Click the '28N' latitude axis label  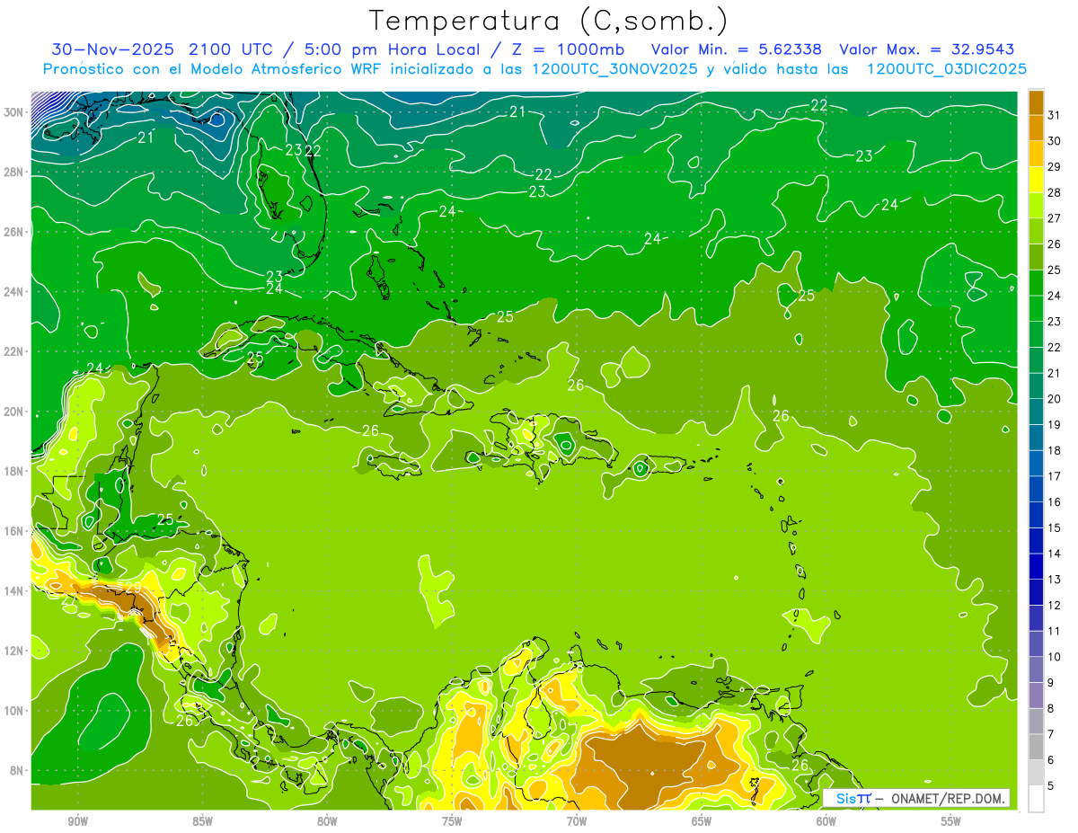(x=14, y=172)
